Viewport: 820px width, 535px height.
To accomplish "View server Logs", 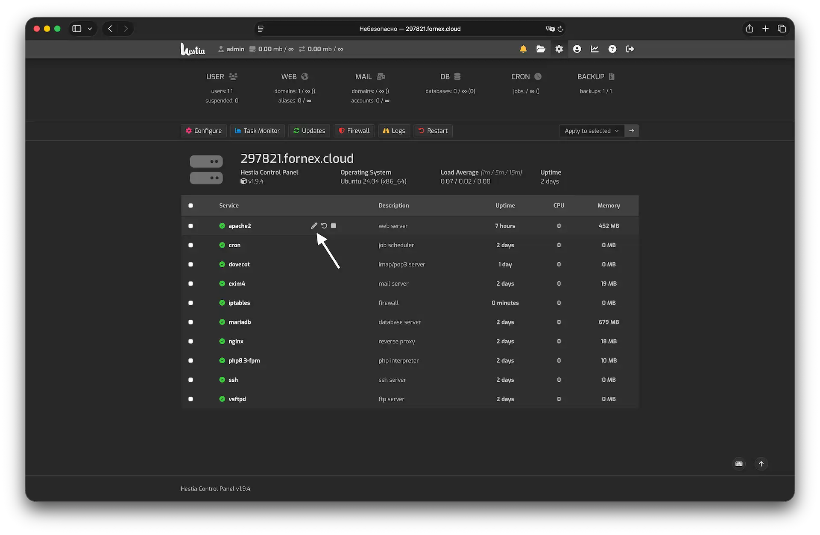I will coord(394,131).
